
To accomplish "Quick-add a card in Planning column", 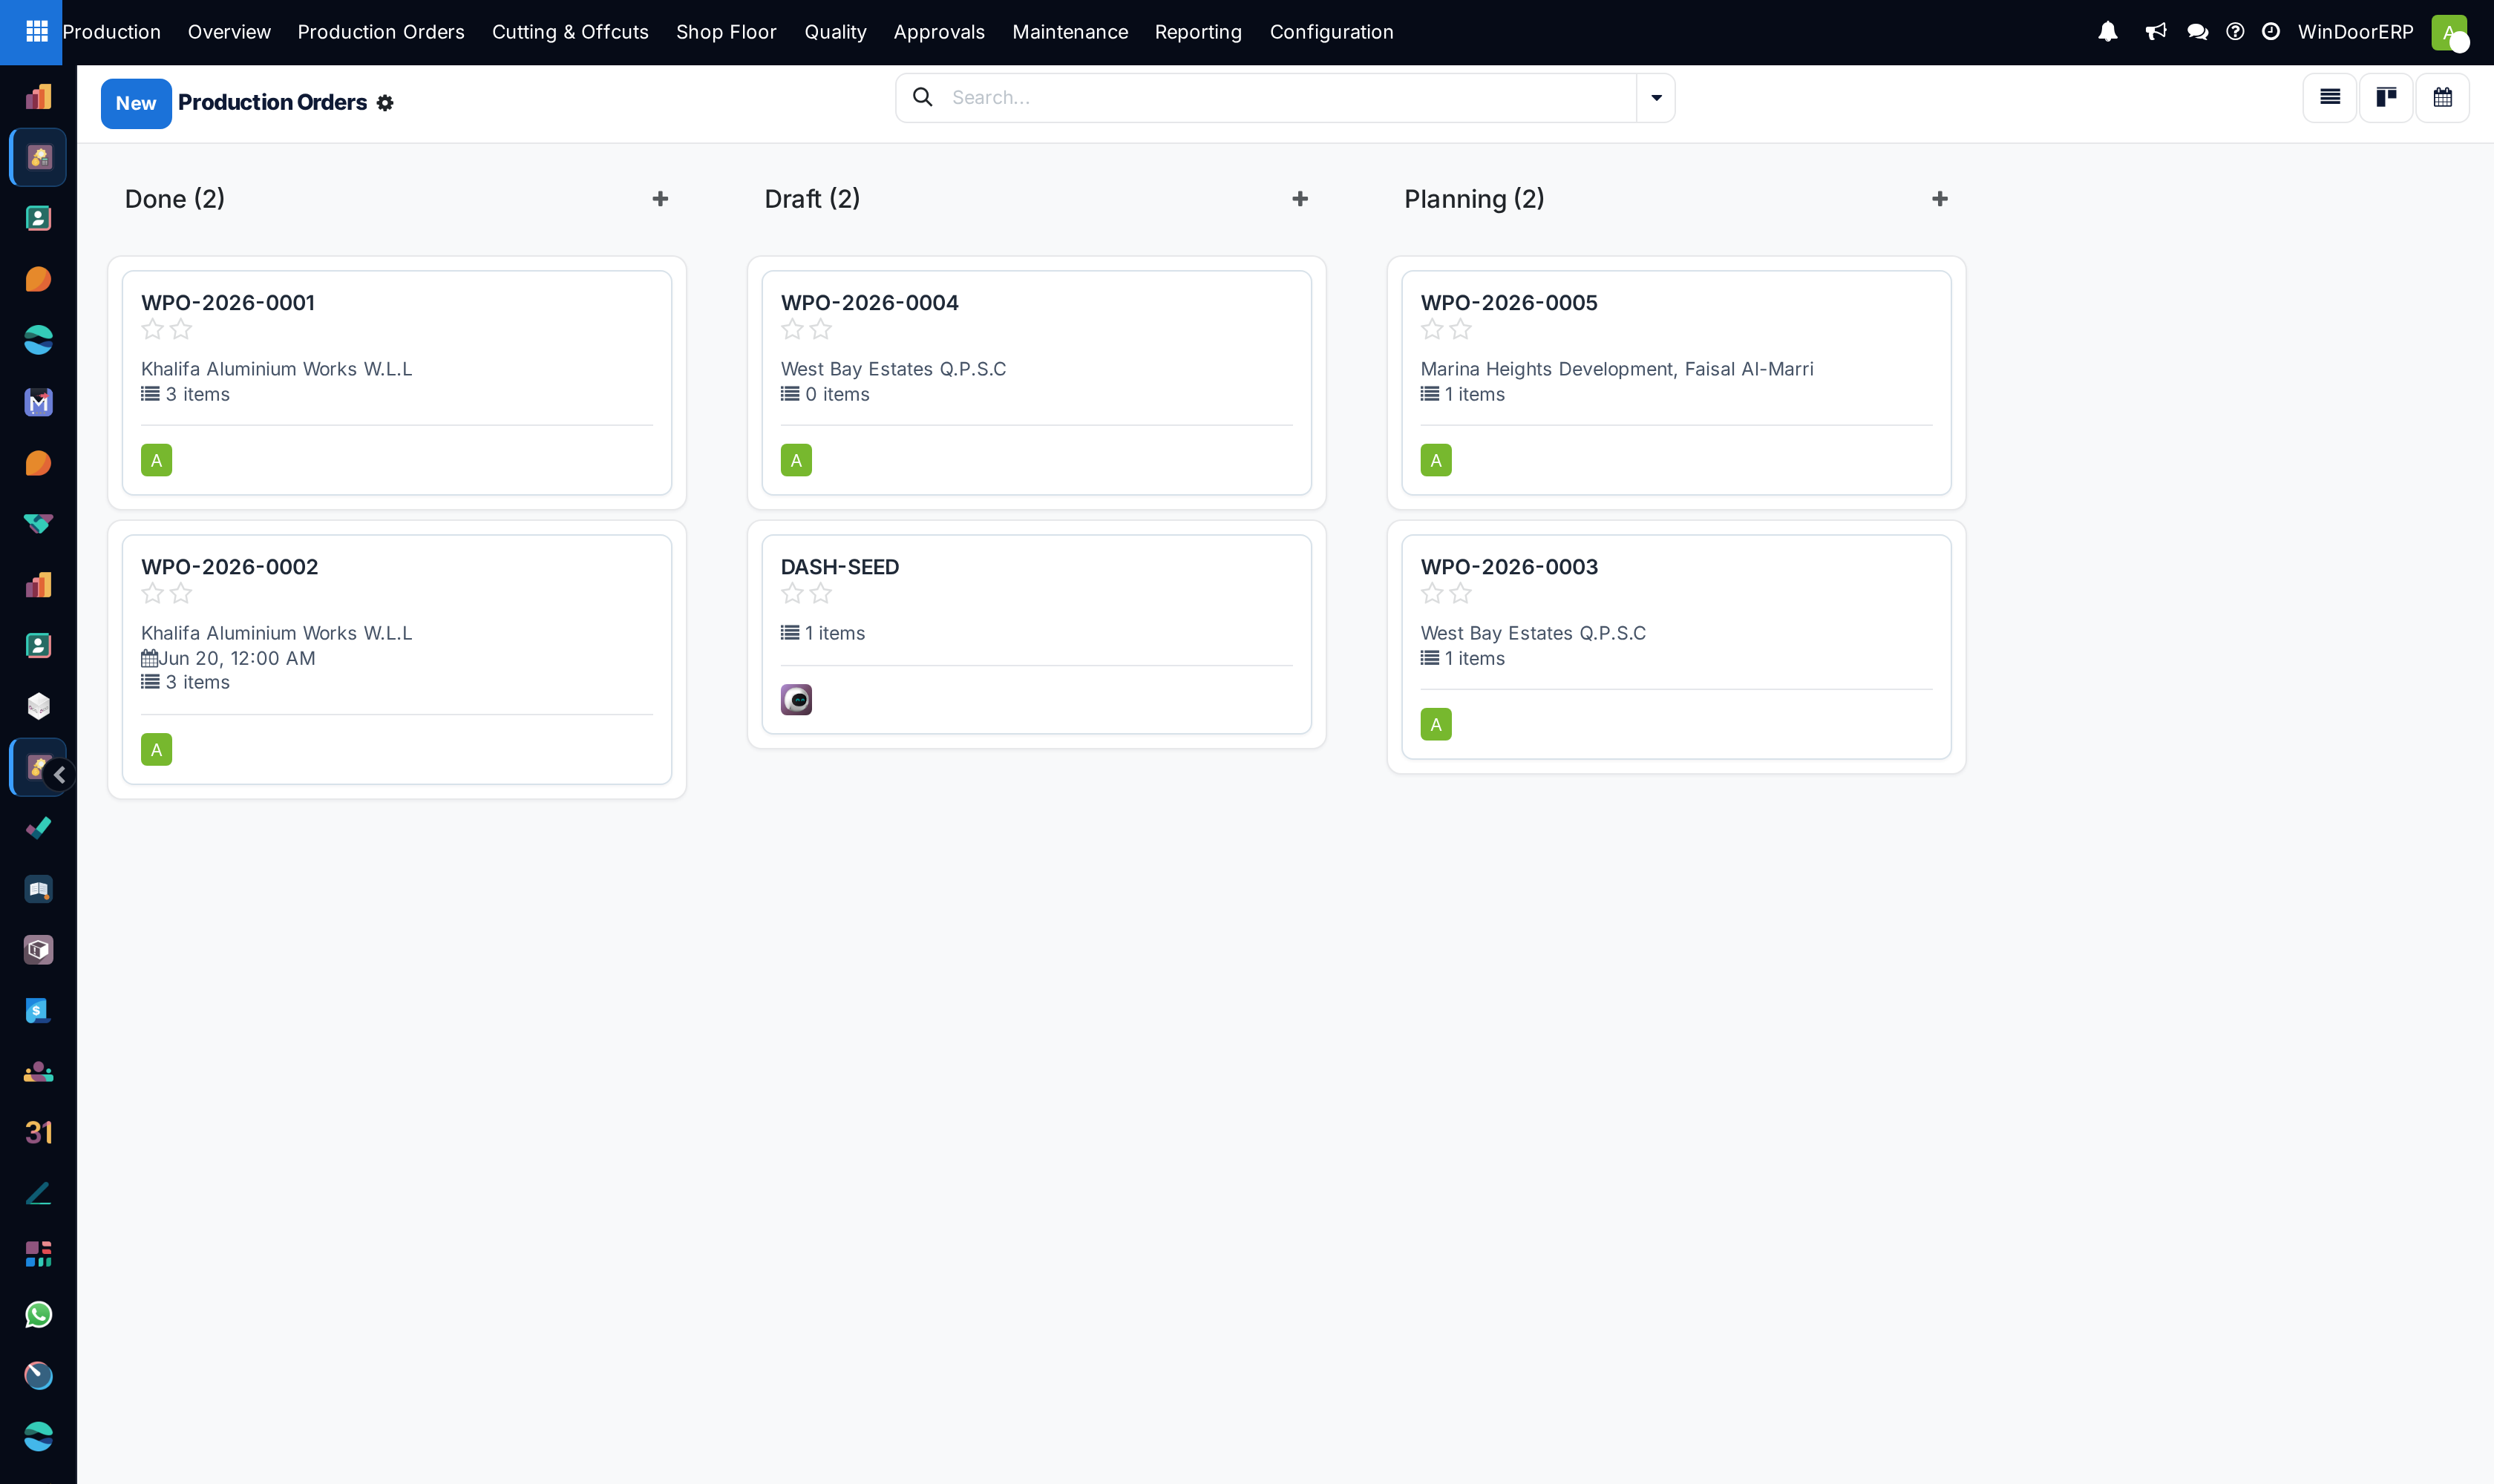I will point(1940,199).
